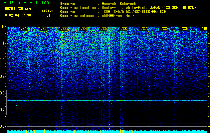This screenshot has height=133, width=210.
Task: Select the filename 1002041730.png
Action: coord(17,9)
